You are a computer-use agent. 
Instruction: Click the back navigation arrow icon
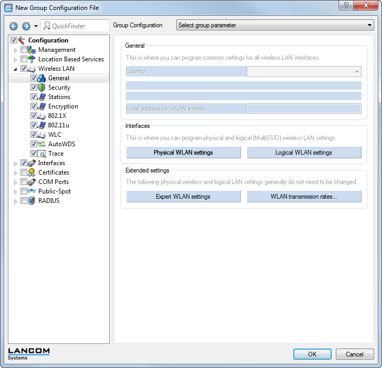click(14, 26)
